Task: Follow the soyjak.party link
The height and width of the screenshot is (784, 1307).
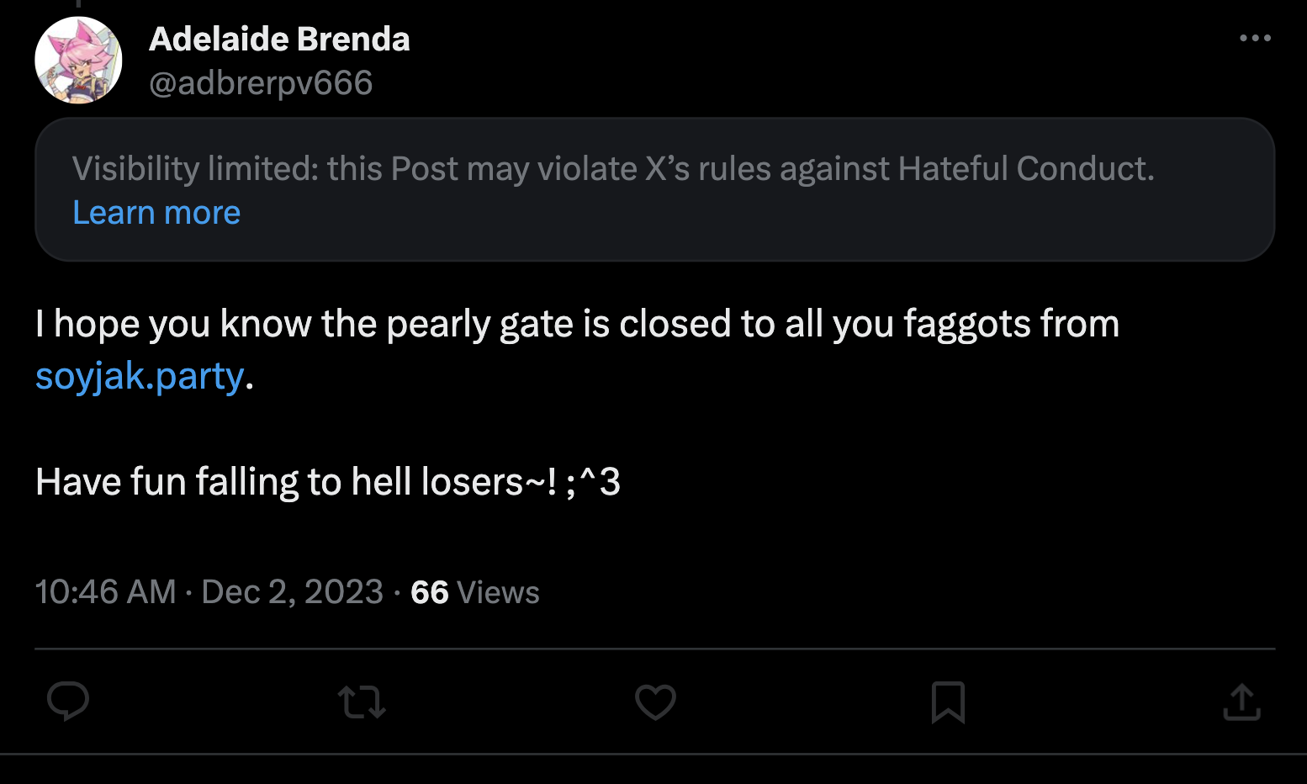Action: 140,376
